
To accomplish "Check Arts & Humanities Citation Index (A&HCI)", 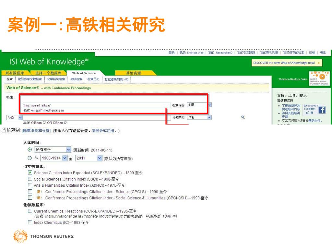I will pos(30,185).
